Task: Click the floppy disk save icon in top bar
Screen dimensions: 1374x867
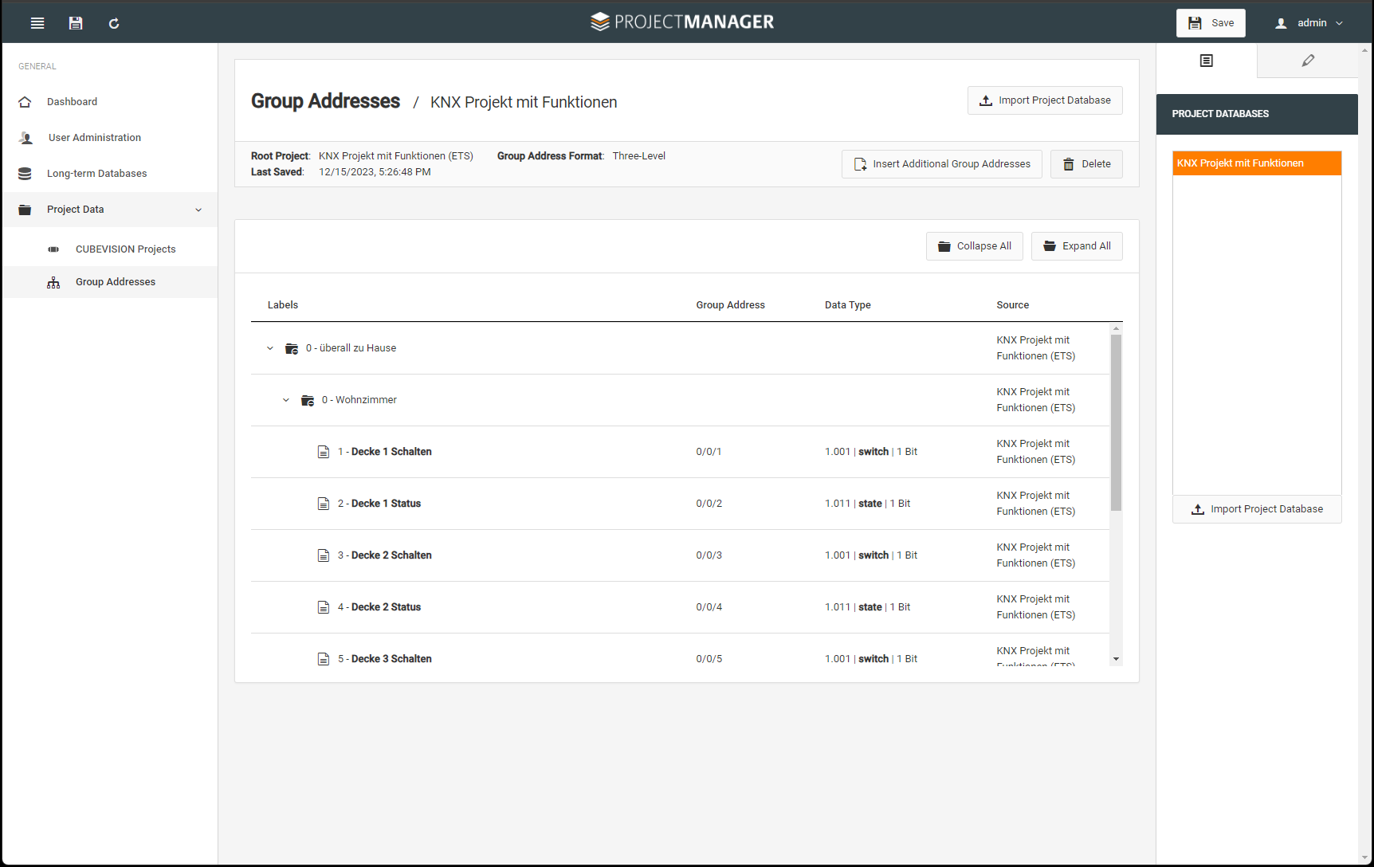Action: (x=76, y=23)
